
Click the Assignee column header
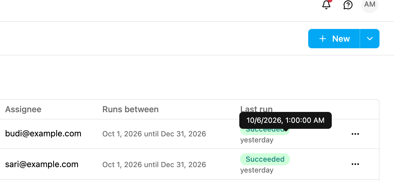[23, 109]
